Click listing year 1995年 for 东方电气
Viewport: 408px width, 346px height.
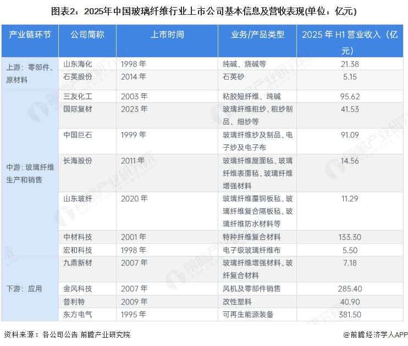point(134,315)
